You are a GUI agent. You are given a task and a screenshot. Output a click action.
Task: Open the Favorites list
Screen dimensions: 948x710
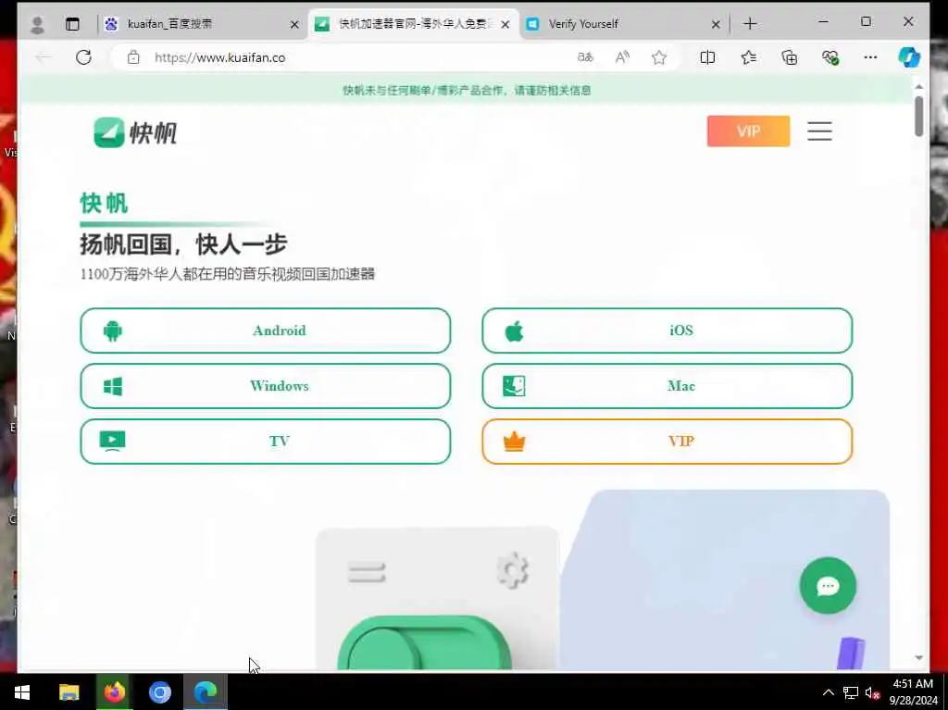click(x=748, y=57)
